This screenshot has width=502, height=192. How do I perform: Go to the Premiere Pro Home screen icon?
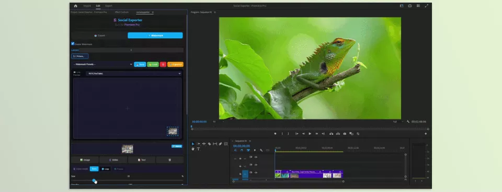click(x=75, y=6)
